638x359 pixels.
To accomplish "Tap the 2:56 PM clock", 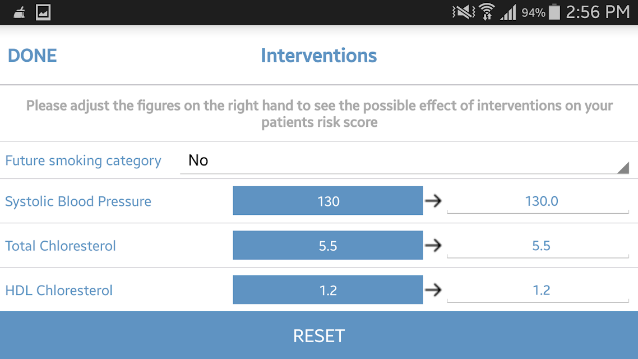I will point(598,12).
